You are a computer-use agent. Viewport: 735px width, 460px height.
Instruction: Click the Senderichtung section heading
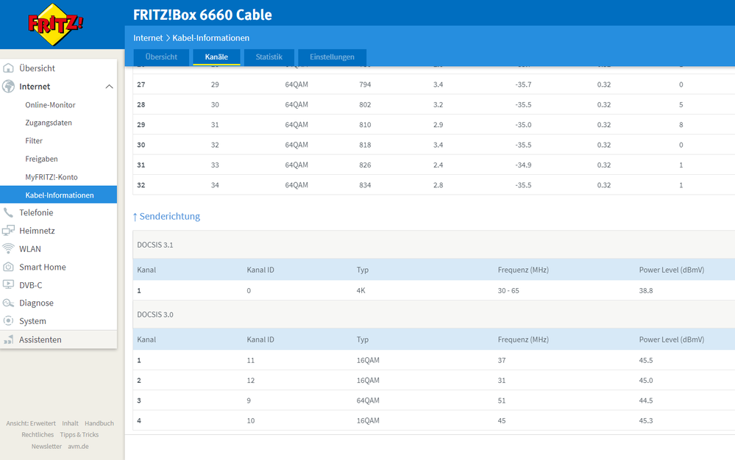[x=166, y=216]
